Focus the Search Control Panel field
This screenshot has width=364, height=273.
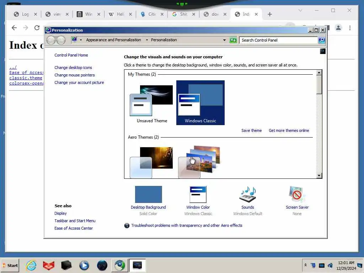click(x=278, y=40)
